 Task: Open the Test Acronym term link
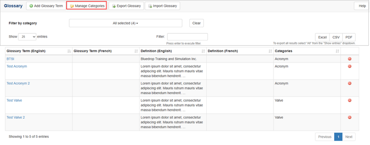coord(17,66)
